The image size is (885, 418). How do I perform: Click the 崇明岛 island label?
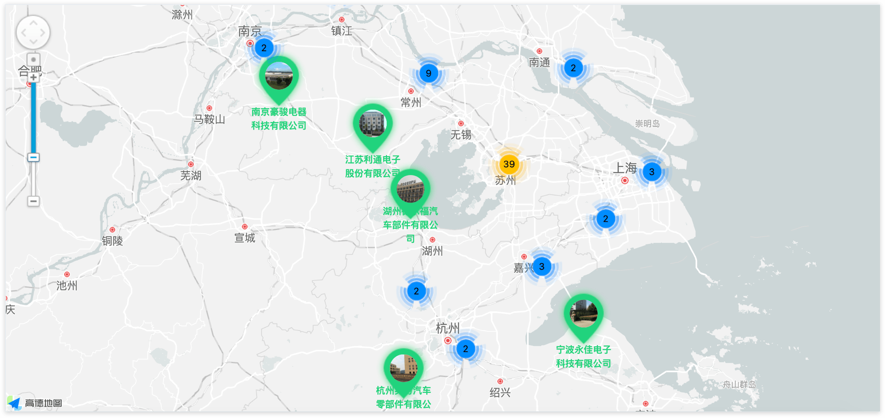647,123
